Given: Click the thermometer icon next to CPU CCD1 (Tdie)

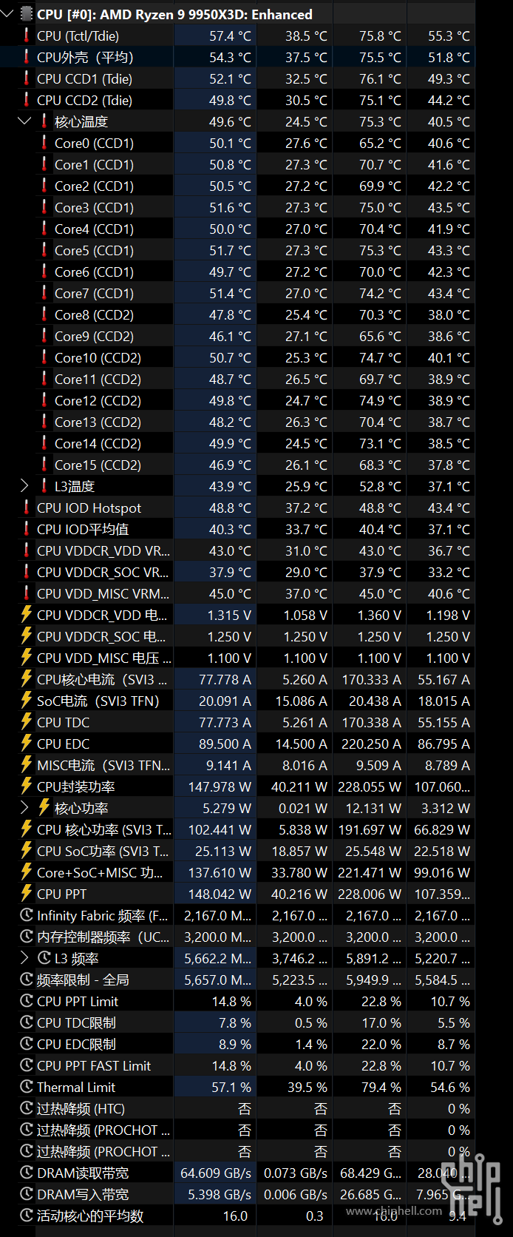Looking at the screenshot, I should coord(27,78).
